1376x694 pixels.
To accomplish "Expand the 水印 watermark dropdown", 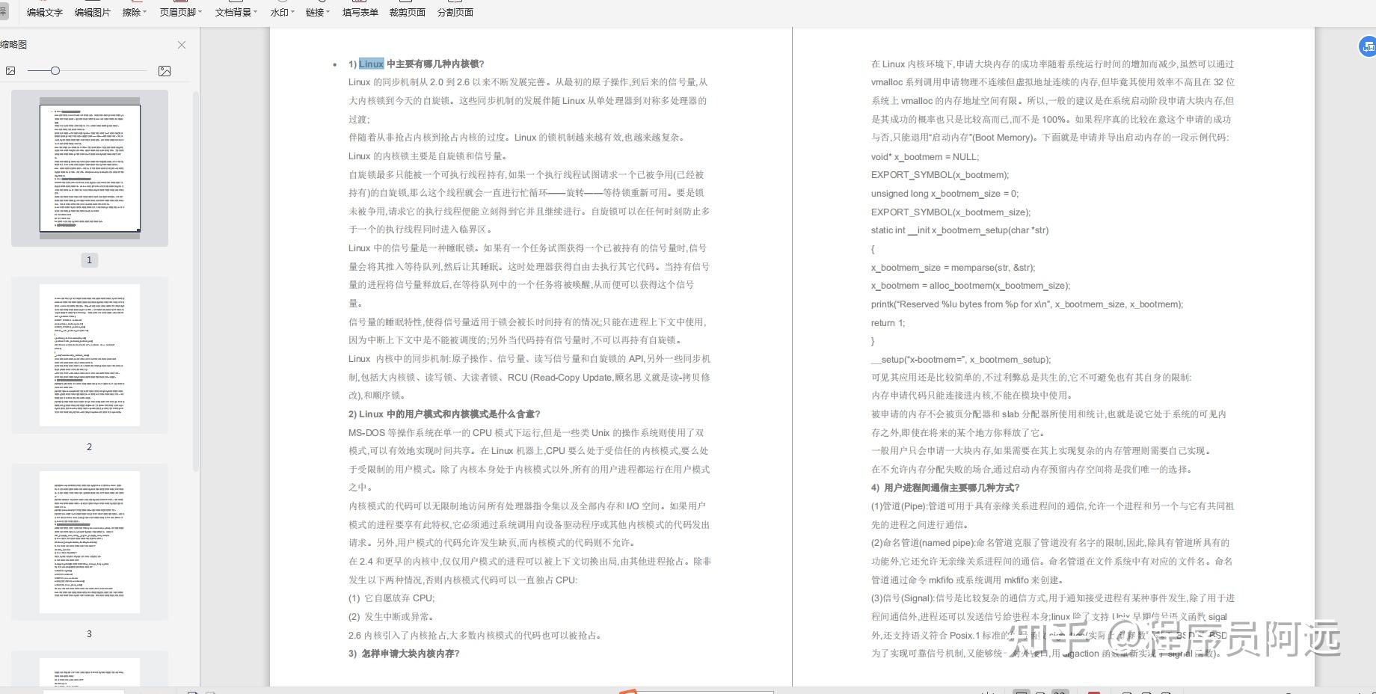I will tap(283, 12).
